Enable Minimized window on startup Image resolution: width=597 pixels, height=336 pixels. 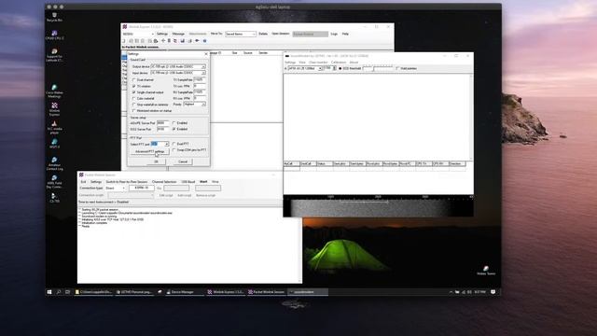click(134, 110)
